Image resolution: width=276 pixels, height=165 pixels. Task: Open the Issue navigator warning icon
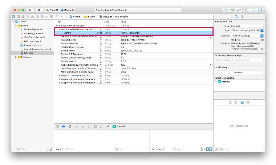tap(32, 16)
